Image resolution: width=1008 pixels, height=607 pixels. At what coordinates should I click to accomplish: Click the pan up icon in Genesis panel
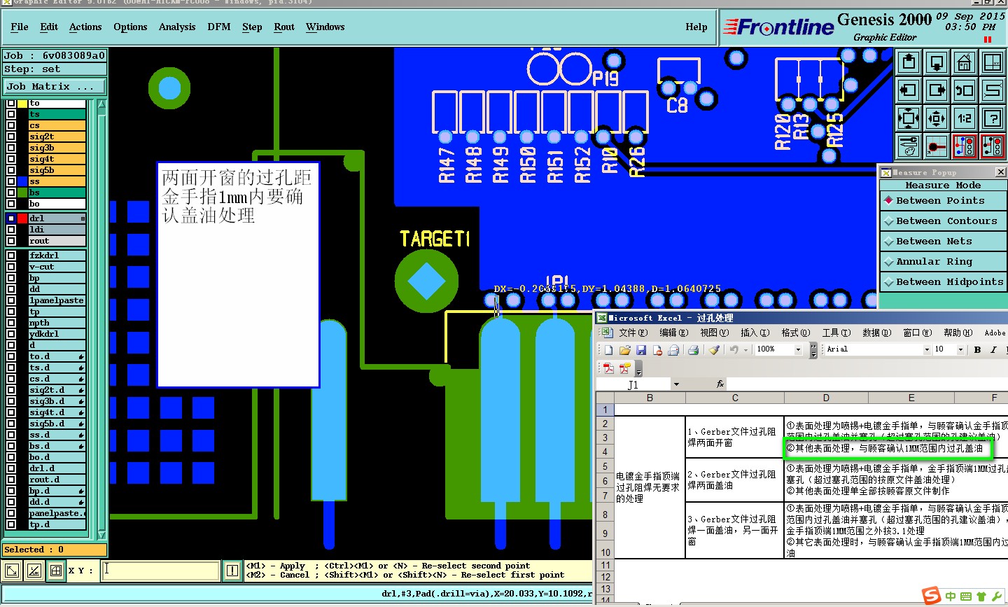click(909, 62)
